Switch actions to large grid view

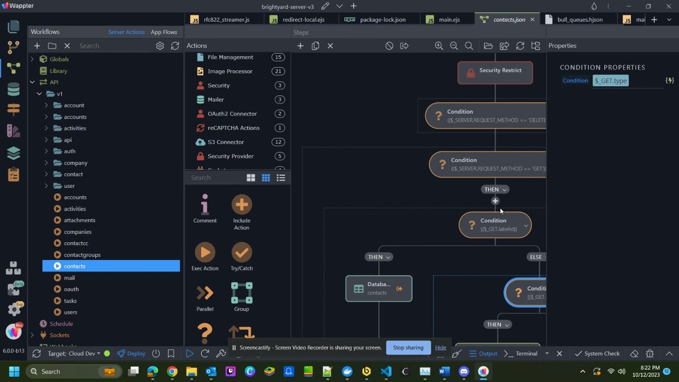tap(251, 178)
